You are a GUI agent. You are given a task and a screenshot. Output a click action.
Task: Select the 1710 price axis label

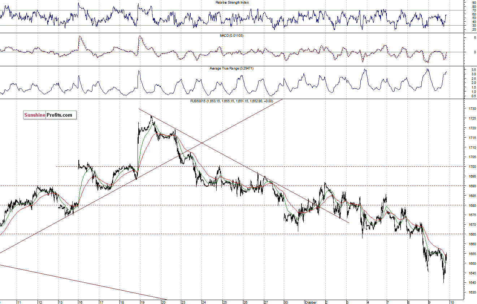473,148
